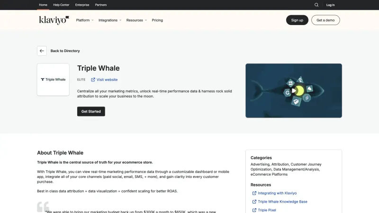Click the Get Started button
This screenshot has width=379, height=213.
(x=91, y=111)
